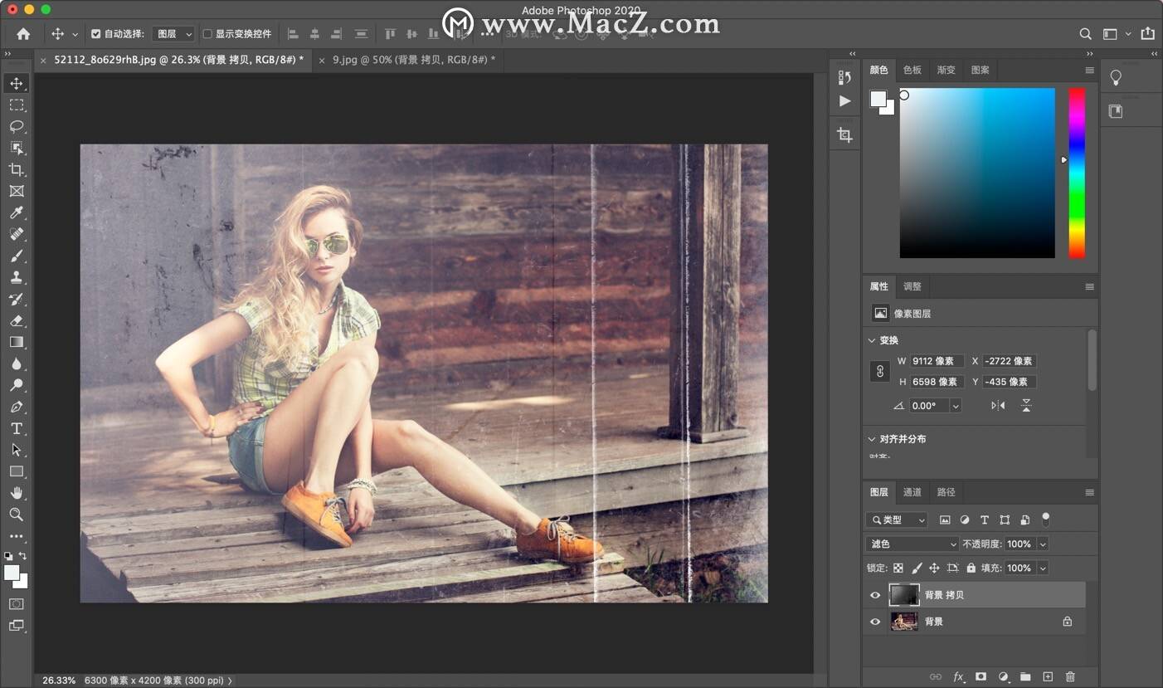
Task: Select the Brush tool
Action: coord(17,256)
